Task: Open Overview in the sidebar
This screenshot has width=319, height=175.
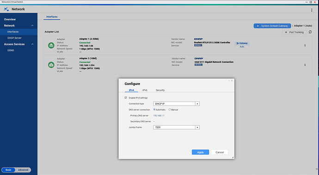Action: coord(10,19)
